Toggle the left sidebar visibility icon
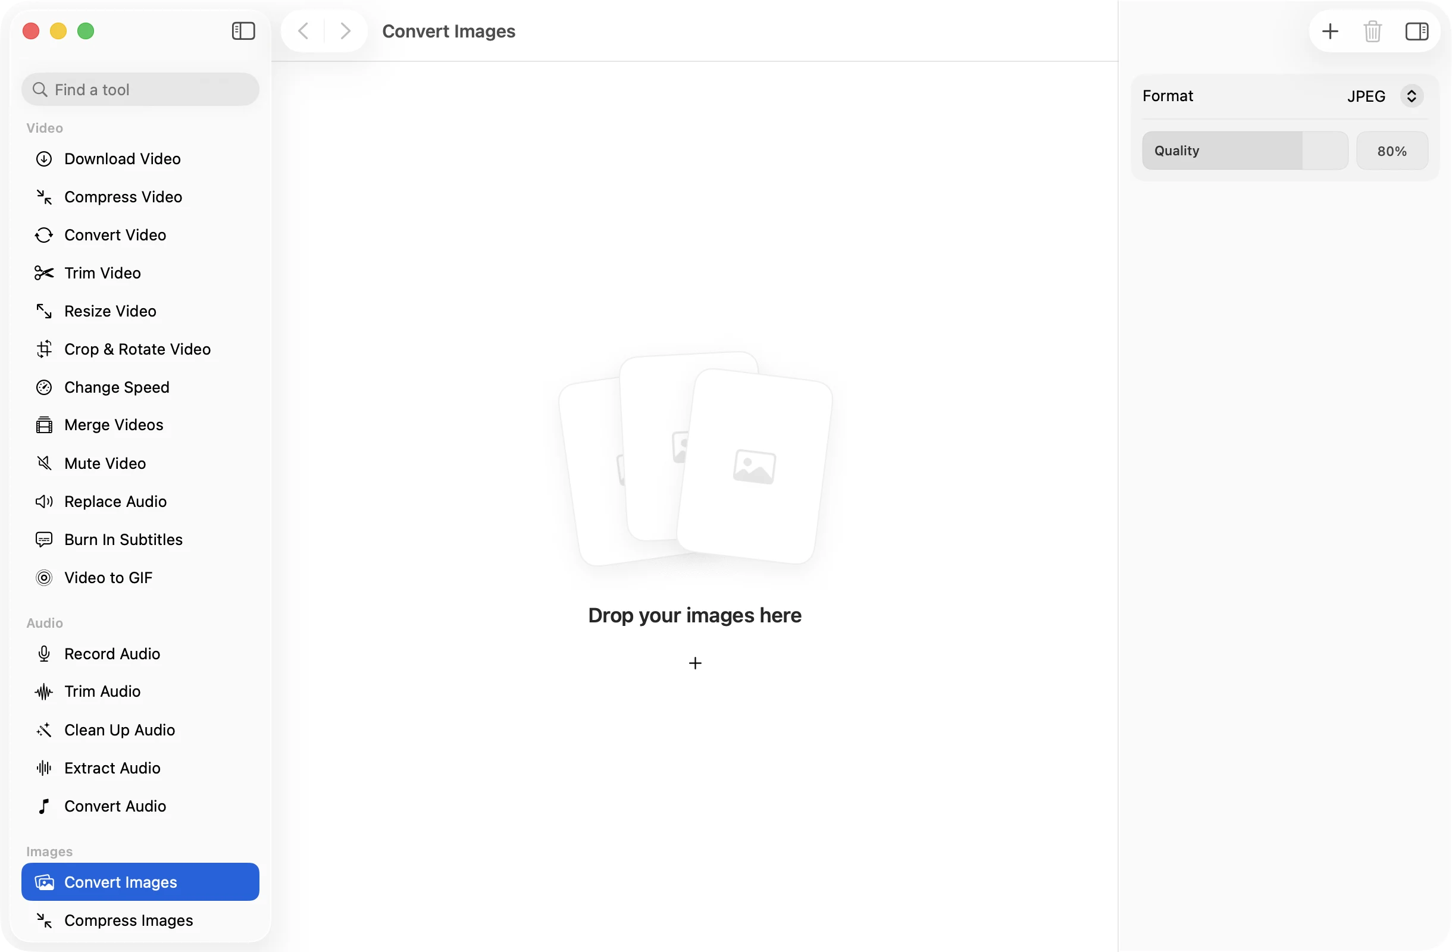Viewport: 1452px width, 952px height. click(x=243, y=31)
